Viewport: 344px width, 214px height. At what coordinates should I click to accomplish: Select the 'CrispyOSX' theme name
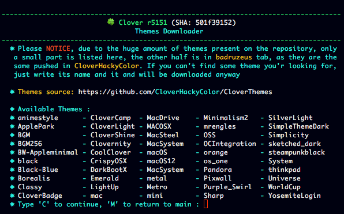(109, 161)
